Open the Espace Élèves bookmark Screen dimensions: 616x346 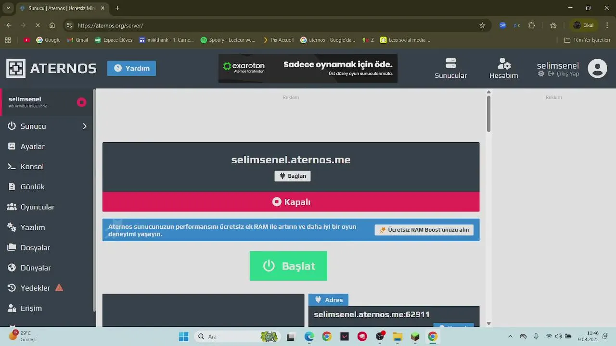pyautogui.click(x=114, y=40)
